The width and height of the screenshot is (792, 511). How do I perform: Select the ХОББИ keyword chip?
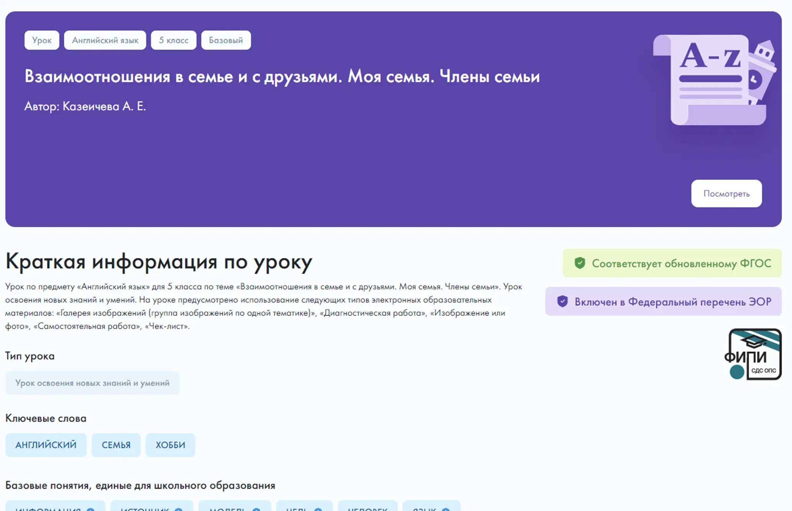[171, 445]
